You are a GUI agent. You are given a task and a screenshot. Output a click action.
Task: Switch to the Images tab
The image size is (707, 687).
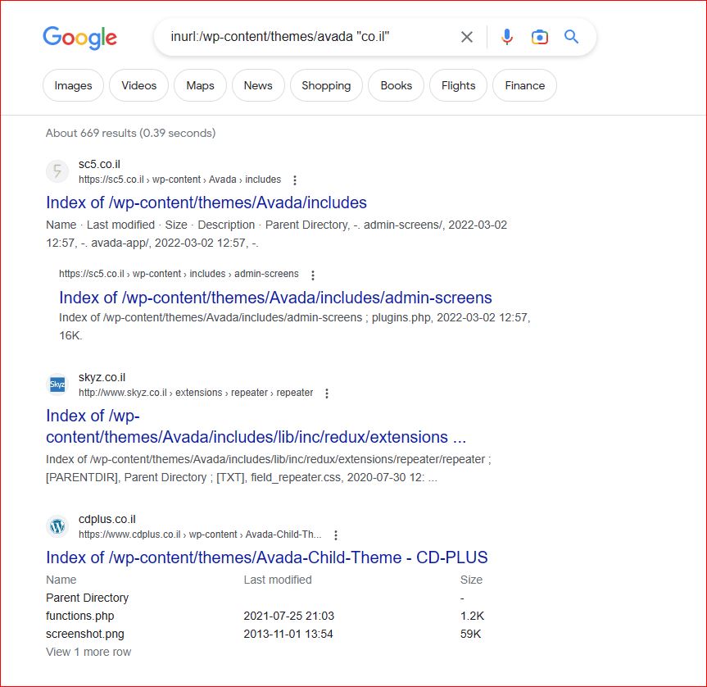coord(73,85)
